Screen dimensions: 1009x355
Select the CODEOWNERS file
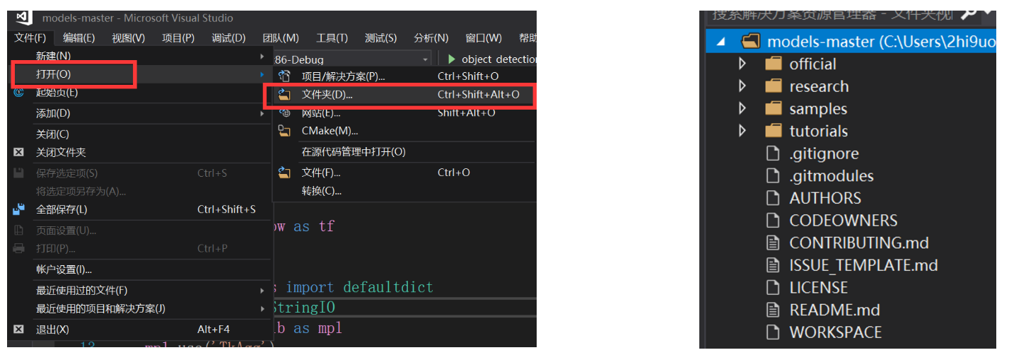click(844, 221)
